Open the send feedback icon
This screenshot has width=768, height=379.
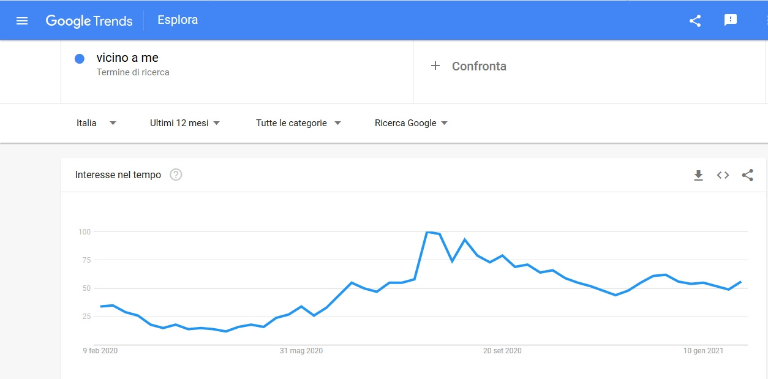(x=730, y=20)
